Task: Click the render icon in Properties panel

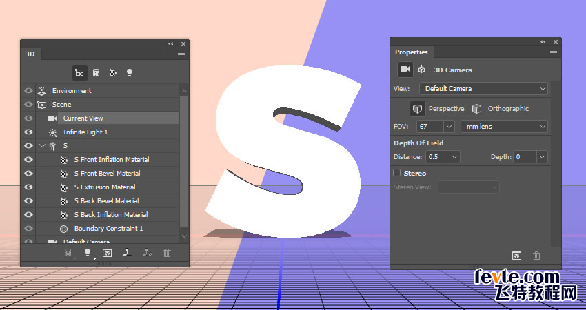Action: click(x=516, y=256)
